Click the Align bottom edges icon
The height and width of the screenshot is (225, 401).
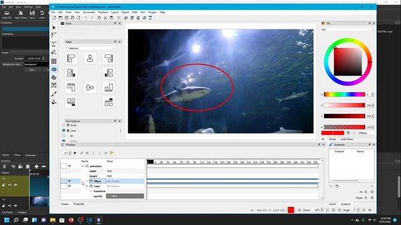[x=108, y=87]
